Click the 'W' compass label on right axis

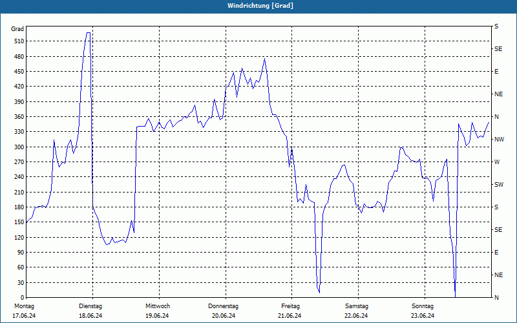pos(497,162)
